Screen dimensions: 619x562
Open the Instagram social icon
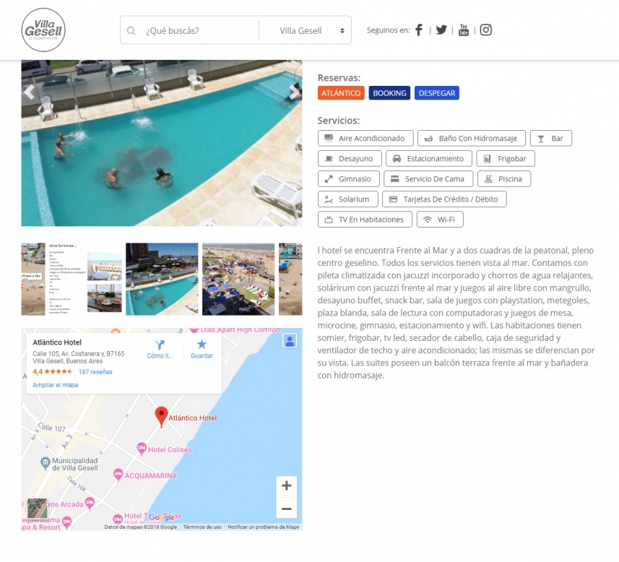[x=485, y=30]
